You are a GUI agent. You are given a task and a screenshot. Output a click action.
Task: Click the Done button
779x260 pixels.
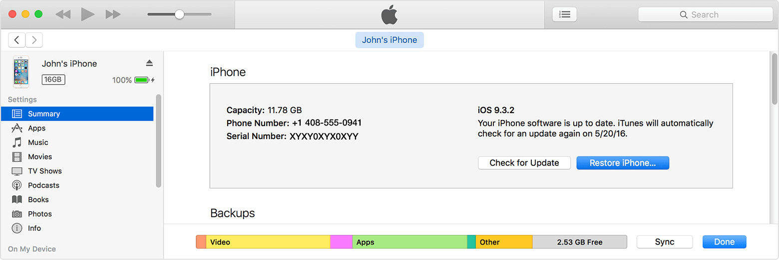[724, 242]
